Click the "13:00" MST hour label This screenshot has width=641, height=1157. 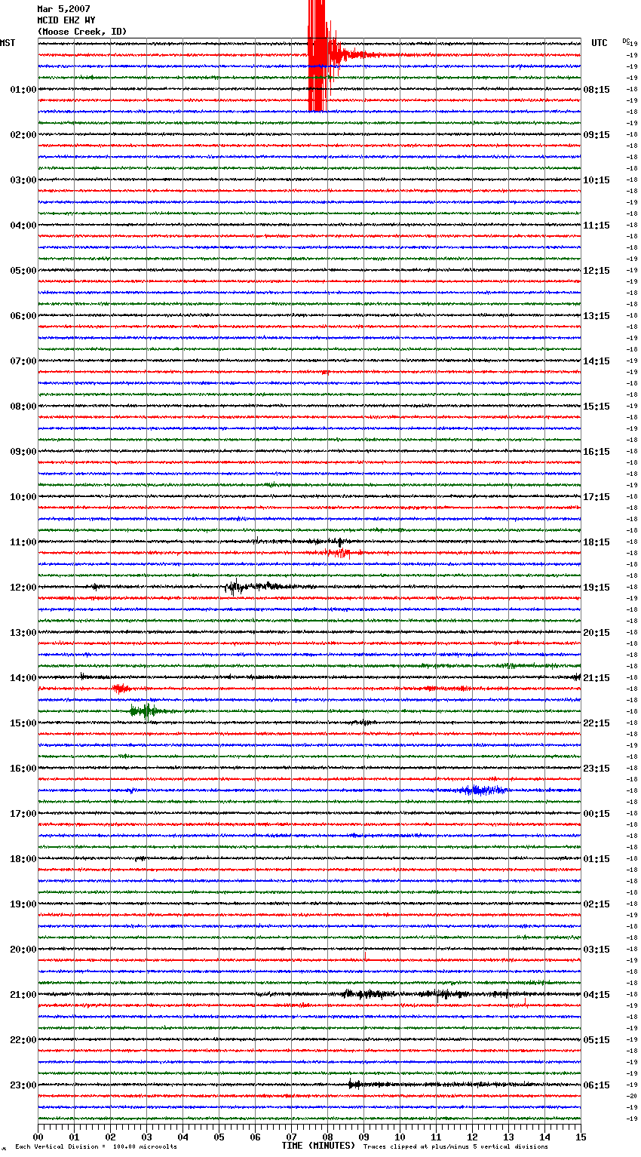coord(23,633)
